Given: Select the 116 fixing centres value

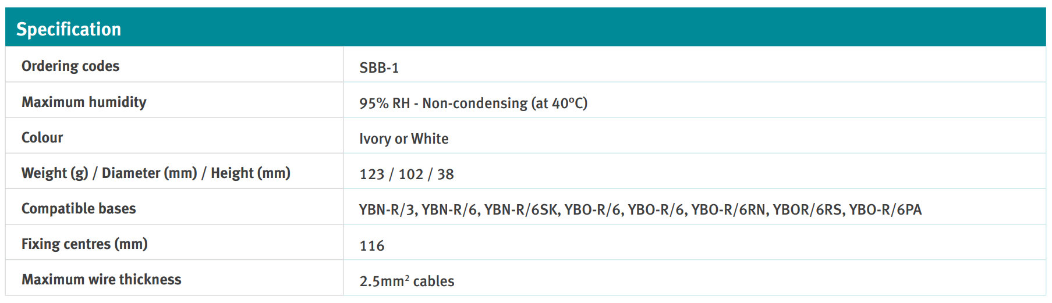Looking at the screenshot, I should coord(372,246).
